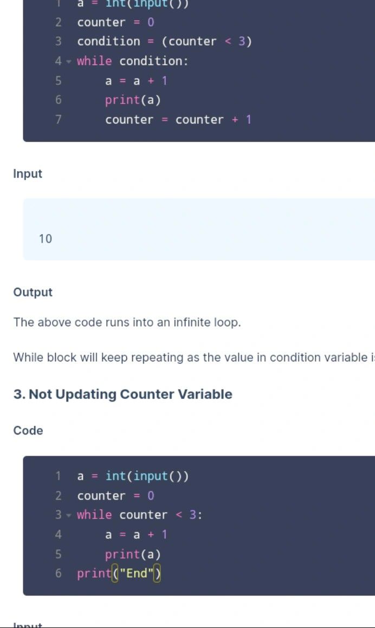Image resolution: width=375 pixels, height=628 pixels.
Task: Click the print(a) line in first code block
Action: click(x=133, y=100)
